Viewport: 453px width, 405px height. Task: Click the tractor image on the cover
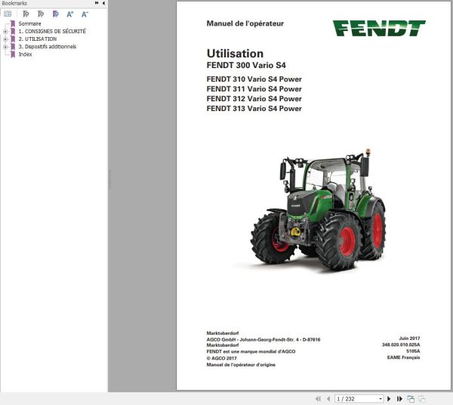click(318, 209)
